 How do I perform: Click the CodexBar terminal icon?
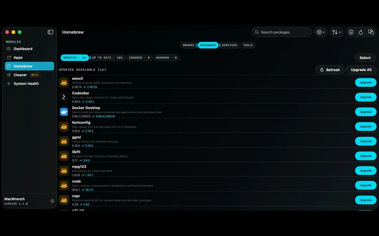pyautogui.click(x=64, y=97)
